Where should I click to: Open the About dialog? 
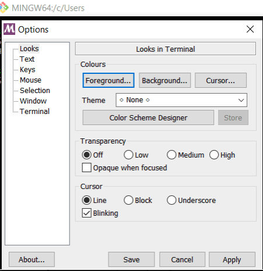(x=31, y=259)
